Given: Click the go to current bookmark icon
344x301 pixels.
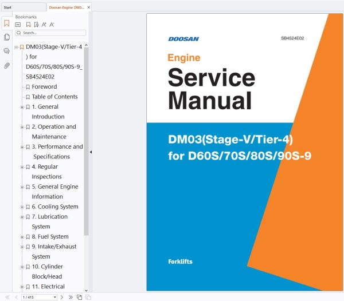Looking at the screenshot, I should 36,25.
